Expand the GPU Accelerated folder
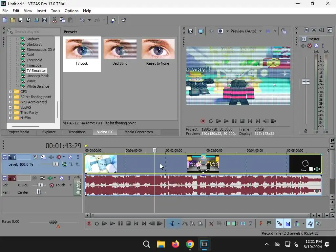The height and width of the screenshot is (252, 336). pos(10,102)
